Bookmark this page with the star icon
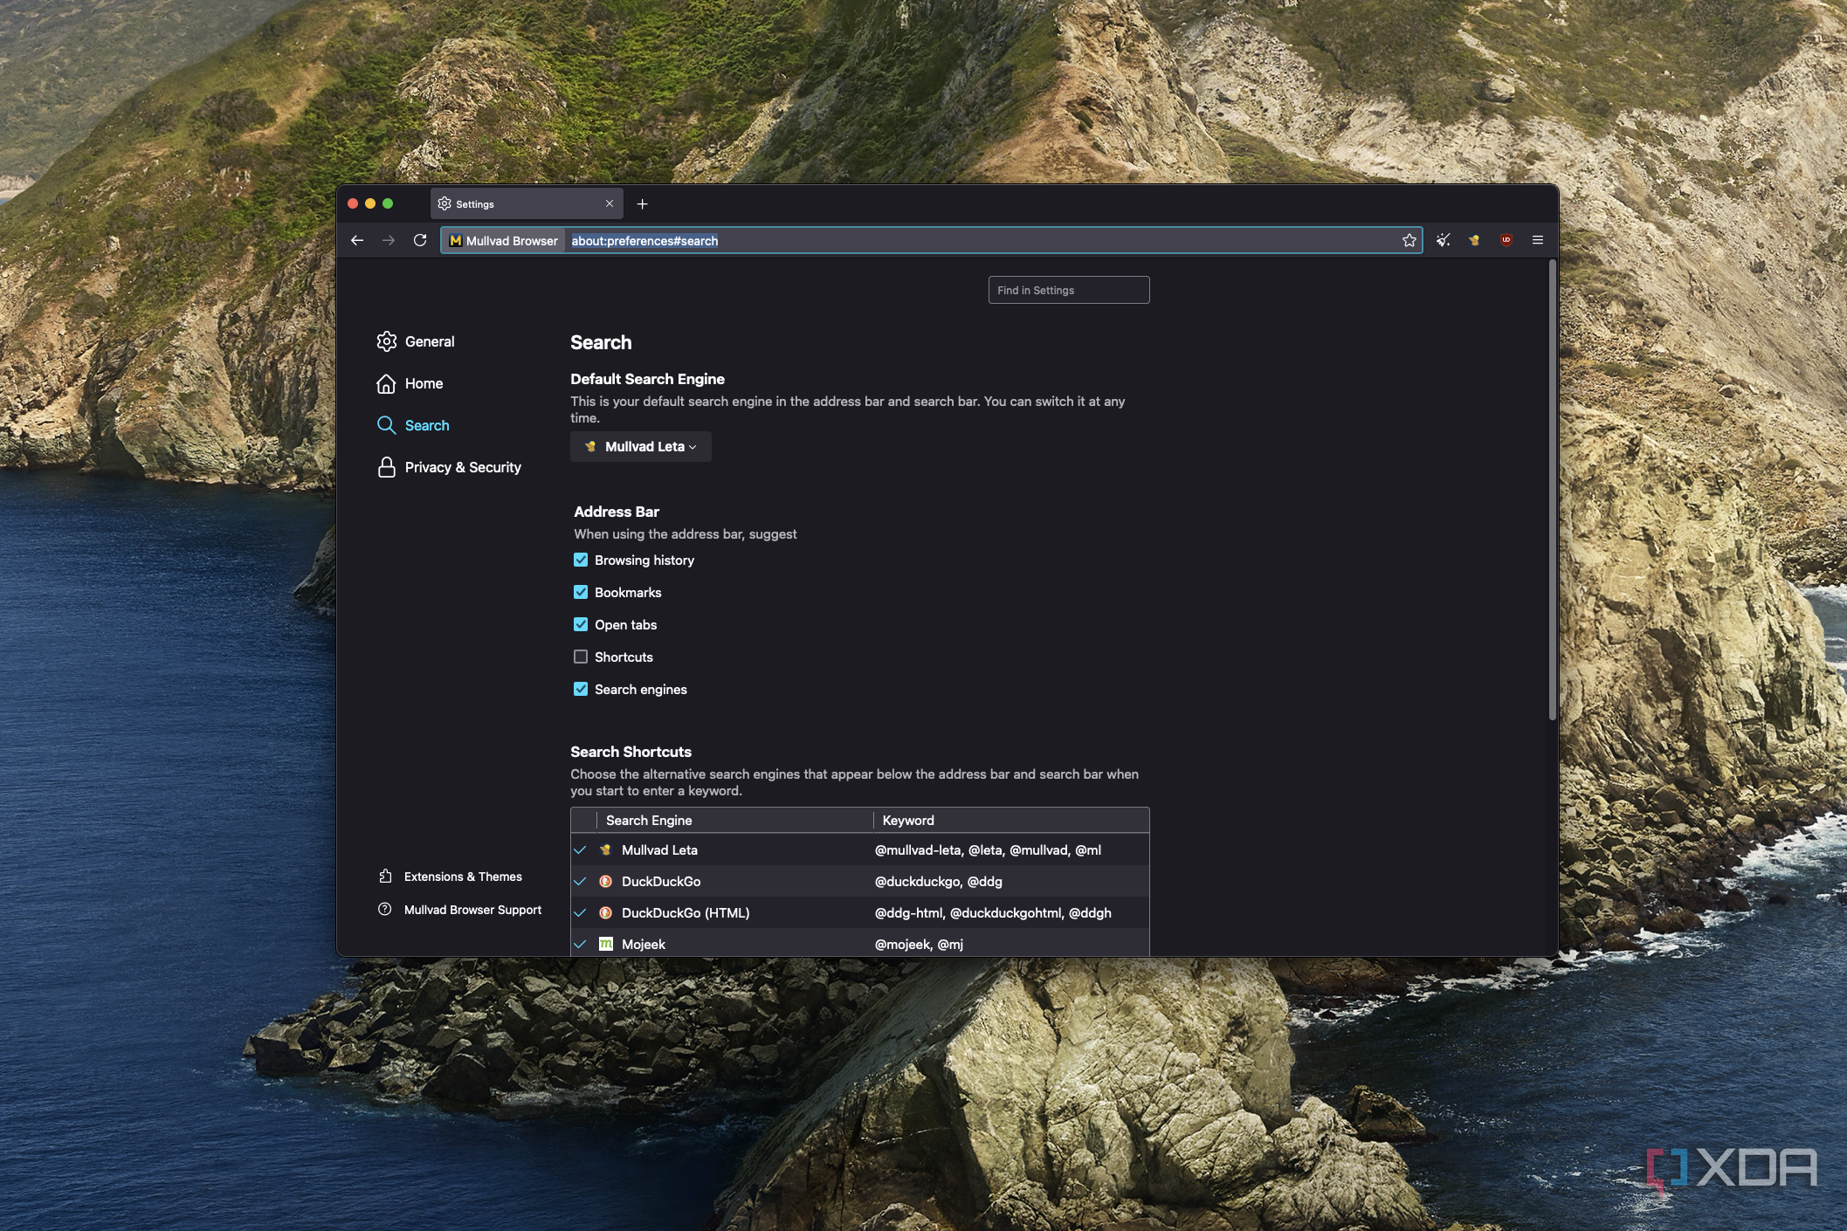 point(1409,240)
